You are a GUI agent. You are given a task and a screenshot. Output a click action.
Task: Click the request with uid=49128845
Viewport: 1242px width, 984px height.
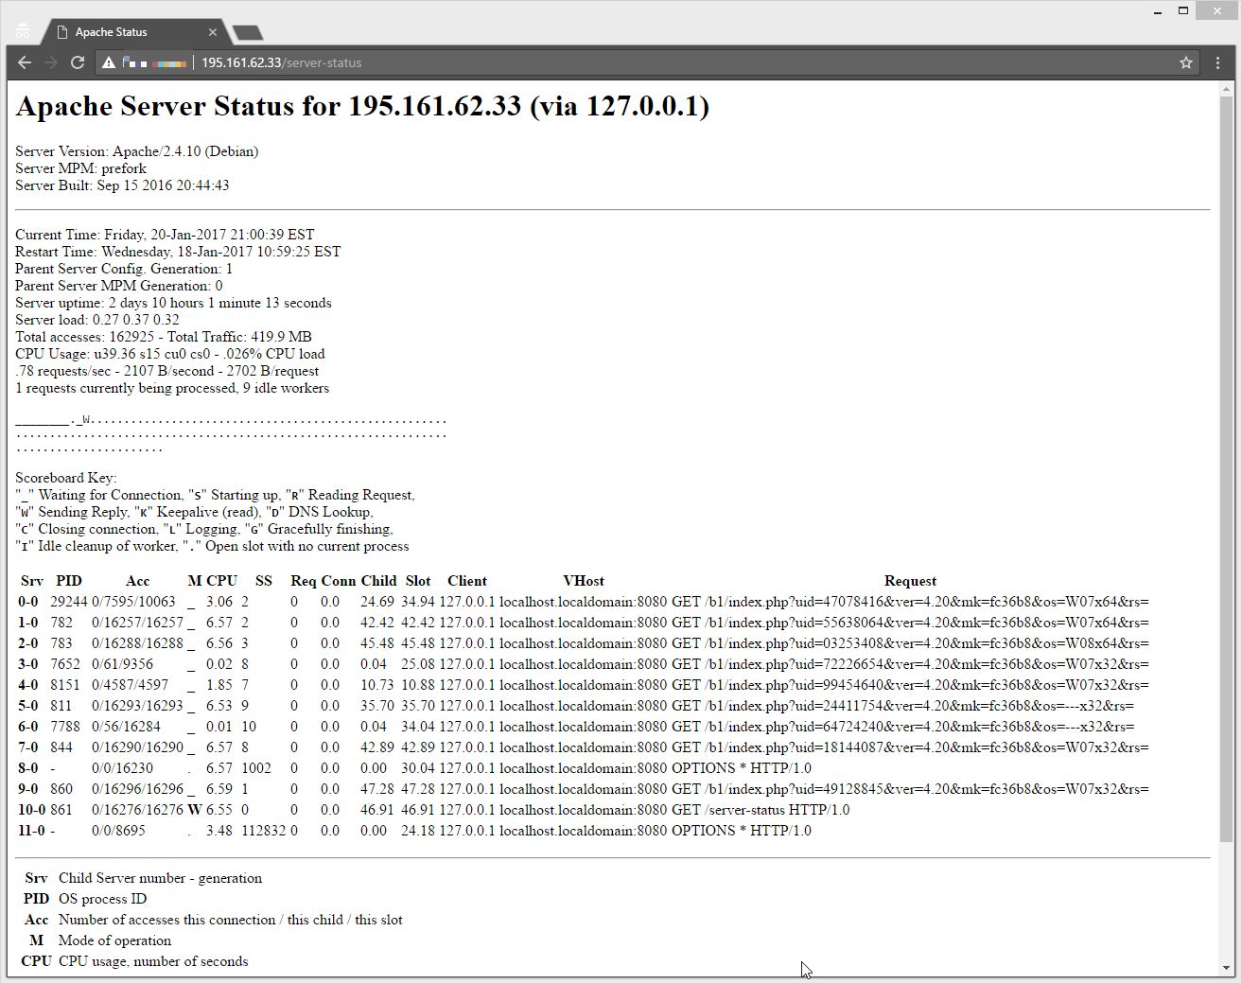(910, 789)
